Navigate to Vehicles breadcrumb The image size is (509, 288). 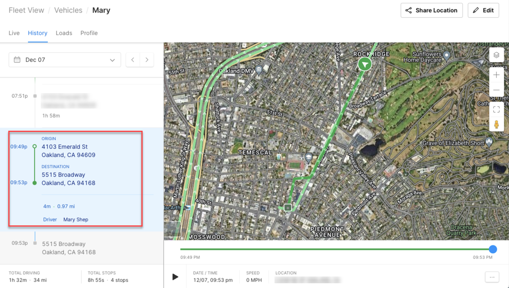click(x=68, y=10)
